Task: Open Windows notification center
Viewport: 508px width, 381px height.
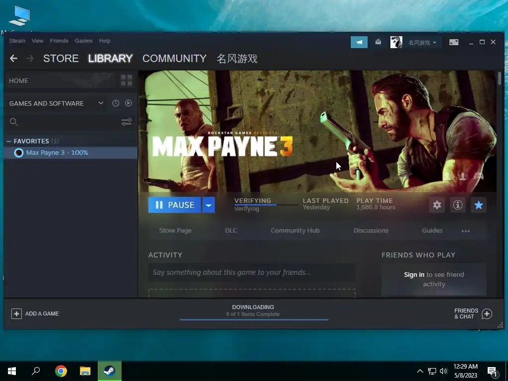Action: (493, 372)
